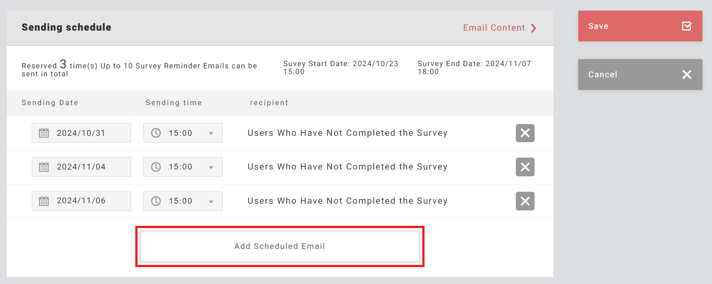Click clock icon in second sending time
This screenshot has width=712, height=284.
pos(156,167)
